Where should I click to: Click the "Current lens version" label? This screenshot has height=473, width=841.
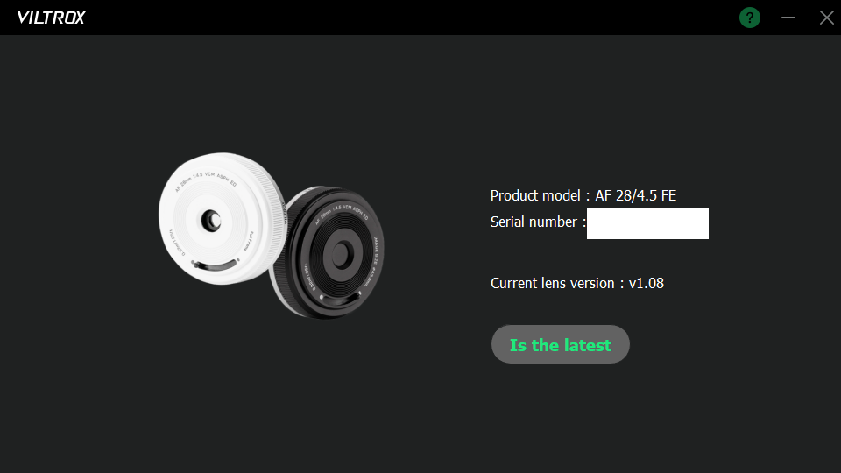(x=553, y=283)
